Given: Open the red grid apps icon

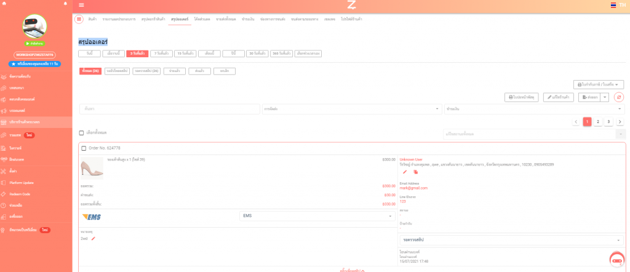Looking at the screenshot, I should [x=79, y=19].
